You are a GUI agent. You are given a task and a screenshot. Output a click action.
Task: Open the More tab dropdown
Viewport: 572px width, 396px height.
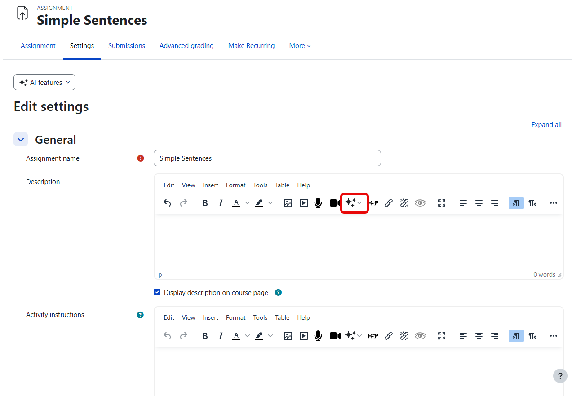pyautogui.click(x=300, y=46)
